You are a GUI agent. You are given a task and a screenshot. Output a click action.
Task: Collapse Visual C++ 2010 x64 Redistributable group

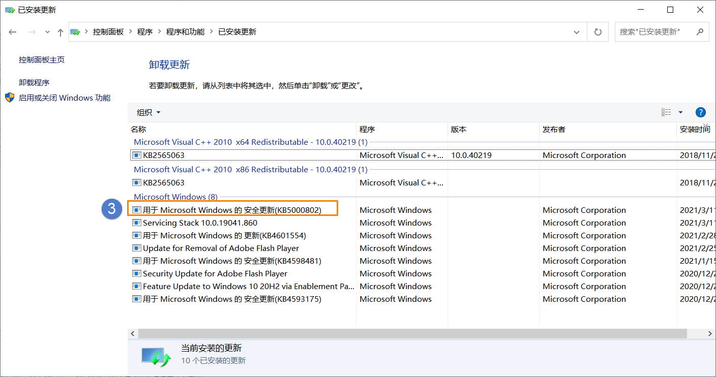click(x=250, y=142)
